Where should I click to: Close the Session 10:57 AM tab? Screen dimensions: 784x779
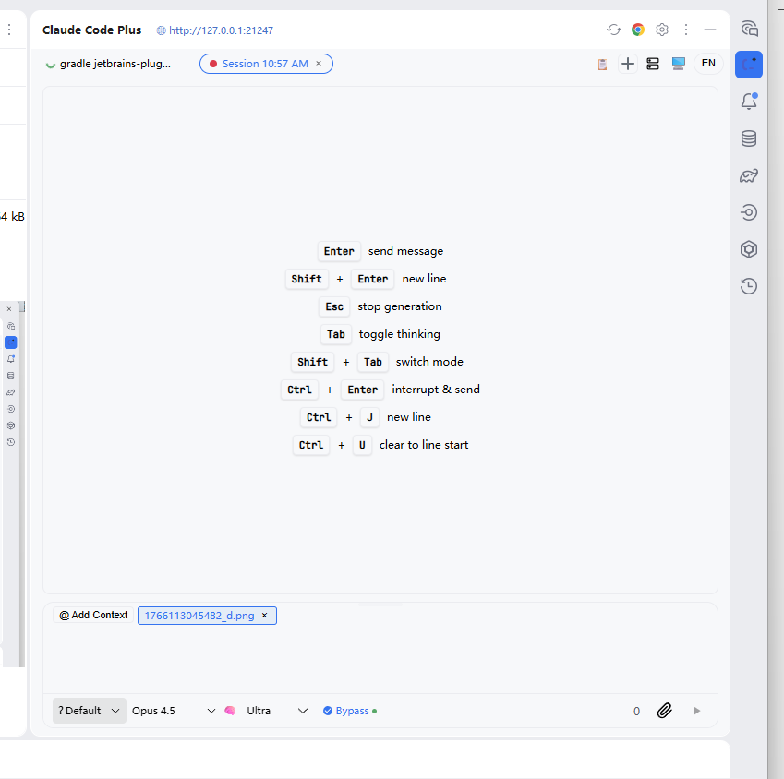coord(319,64)
